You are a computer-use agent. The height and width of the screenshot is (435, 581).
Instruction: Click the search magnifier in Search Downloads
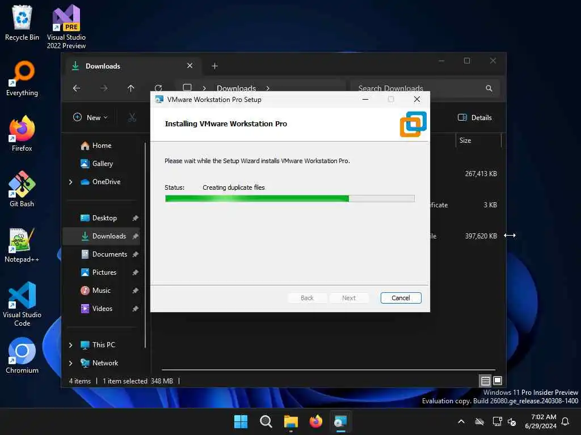pos(489,88)
